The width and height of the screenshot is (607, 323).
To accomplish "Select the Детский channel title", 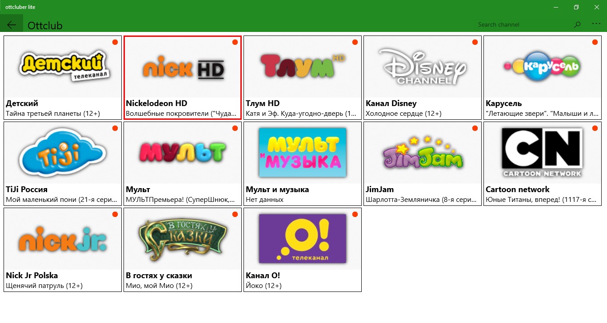I will point(22,103).
